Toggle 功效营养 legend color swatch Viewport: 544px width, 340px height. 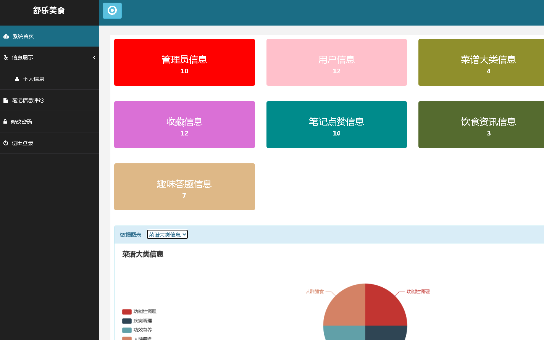click(x=127, y=330)
